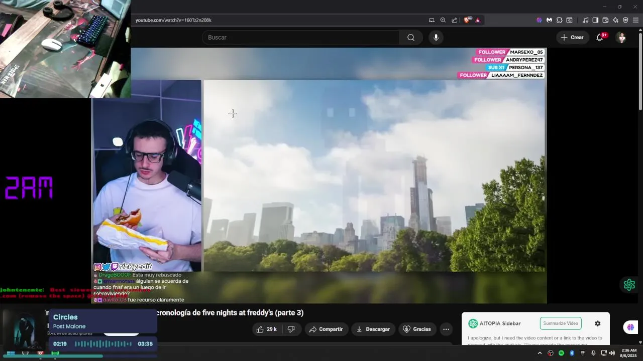The width and height of the screenshot is (643, 361).
Task: Open YouTube notifications bell
Action: coord(599,38)
